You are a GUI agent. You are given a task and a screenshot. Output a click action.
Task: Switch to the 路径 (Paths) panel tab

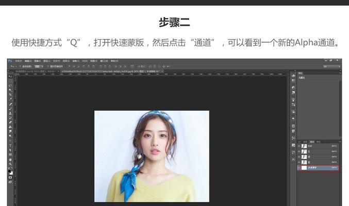point(319,142)
